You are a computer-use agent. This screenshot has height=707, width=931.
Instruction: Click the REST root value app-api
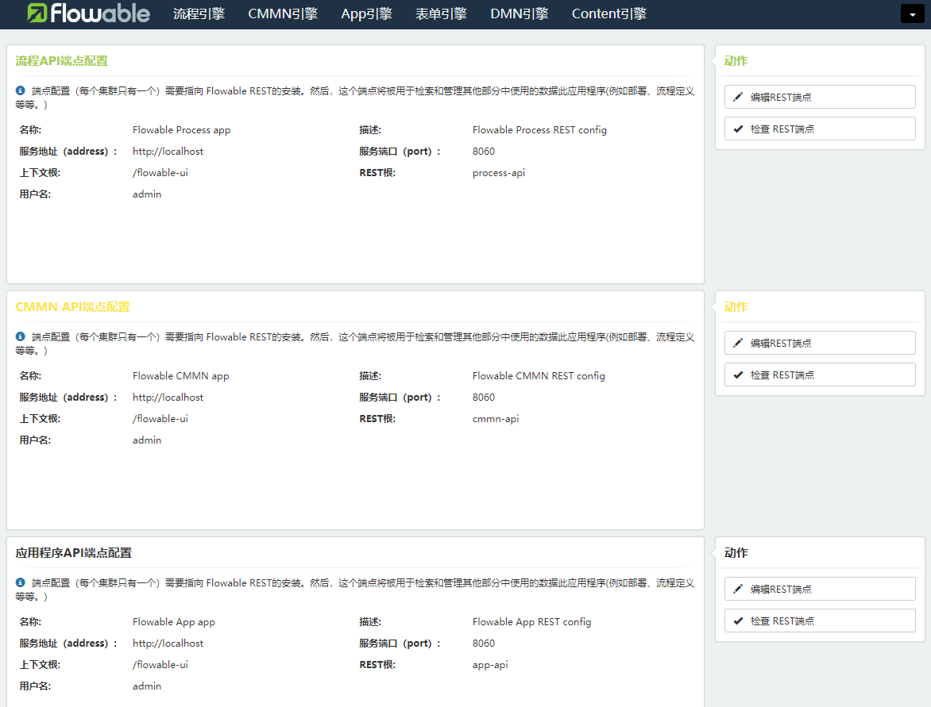coord(490,665)
